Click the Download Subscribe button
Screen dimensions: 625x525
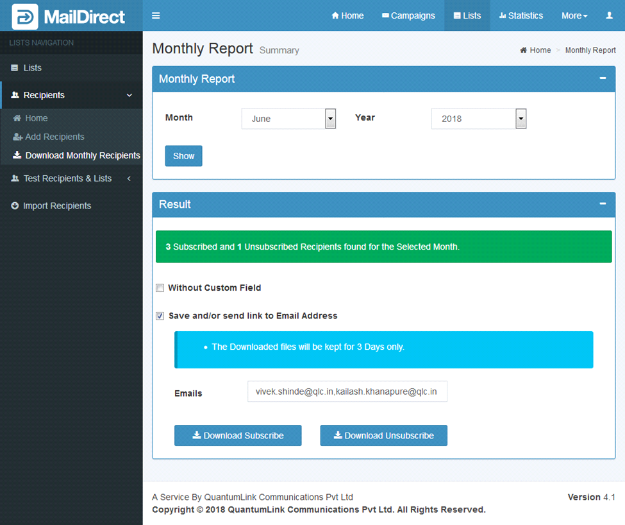pyautogui.click(x=238, y=435)
